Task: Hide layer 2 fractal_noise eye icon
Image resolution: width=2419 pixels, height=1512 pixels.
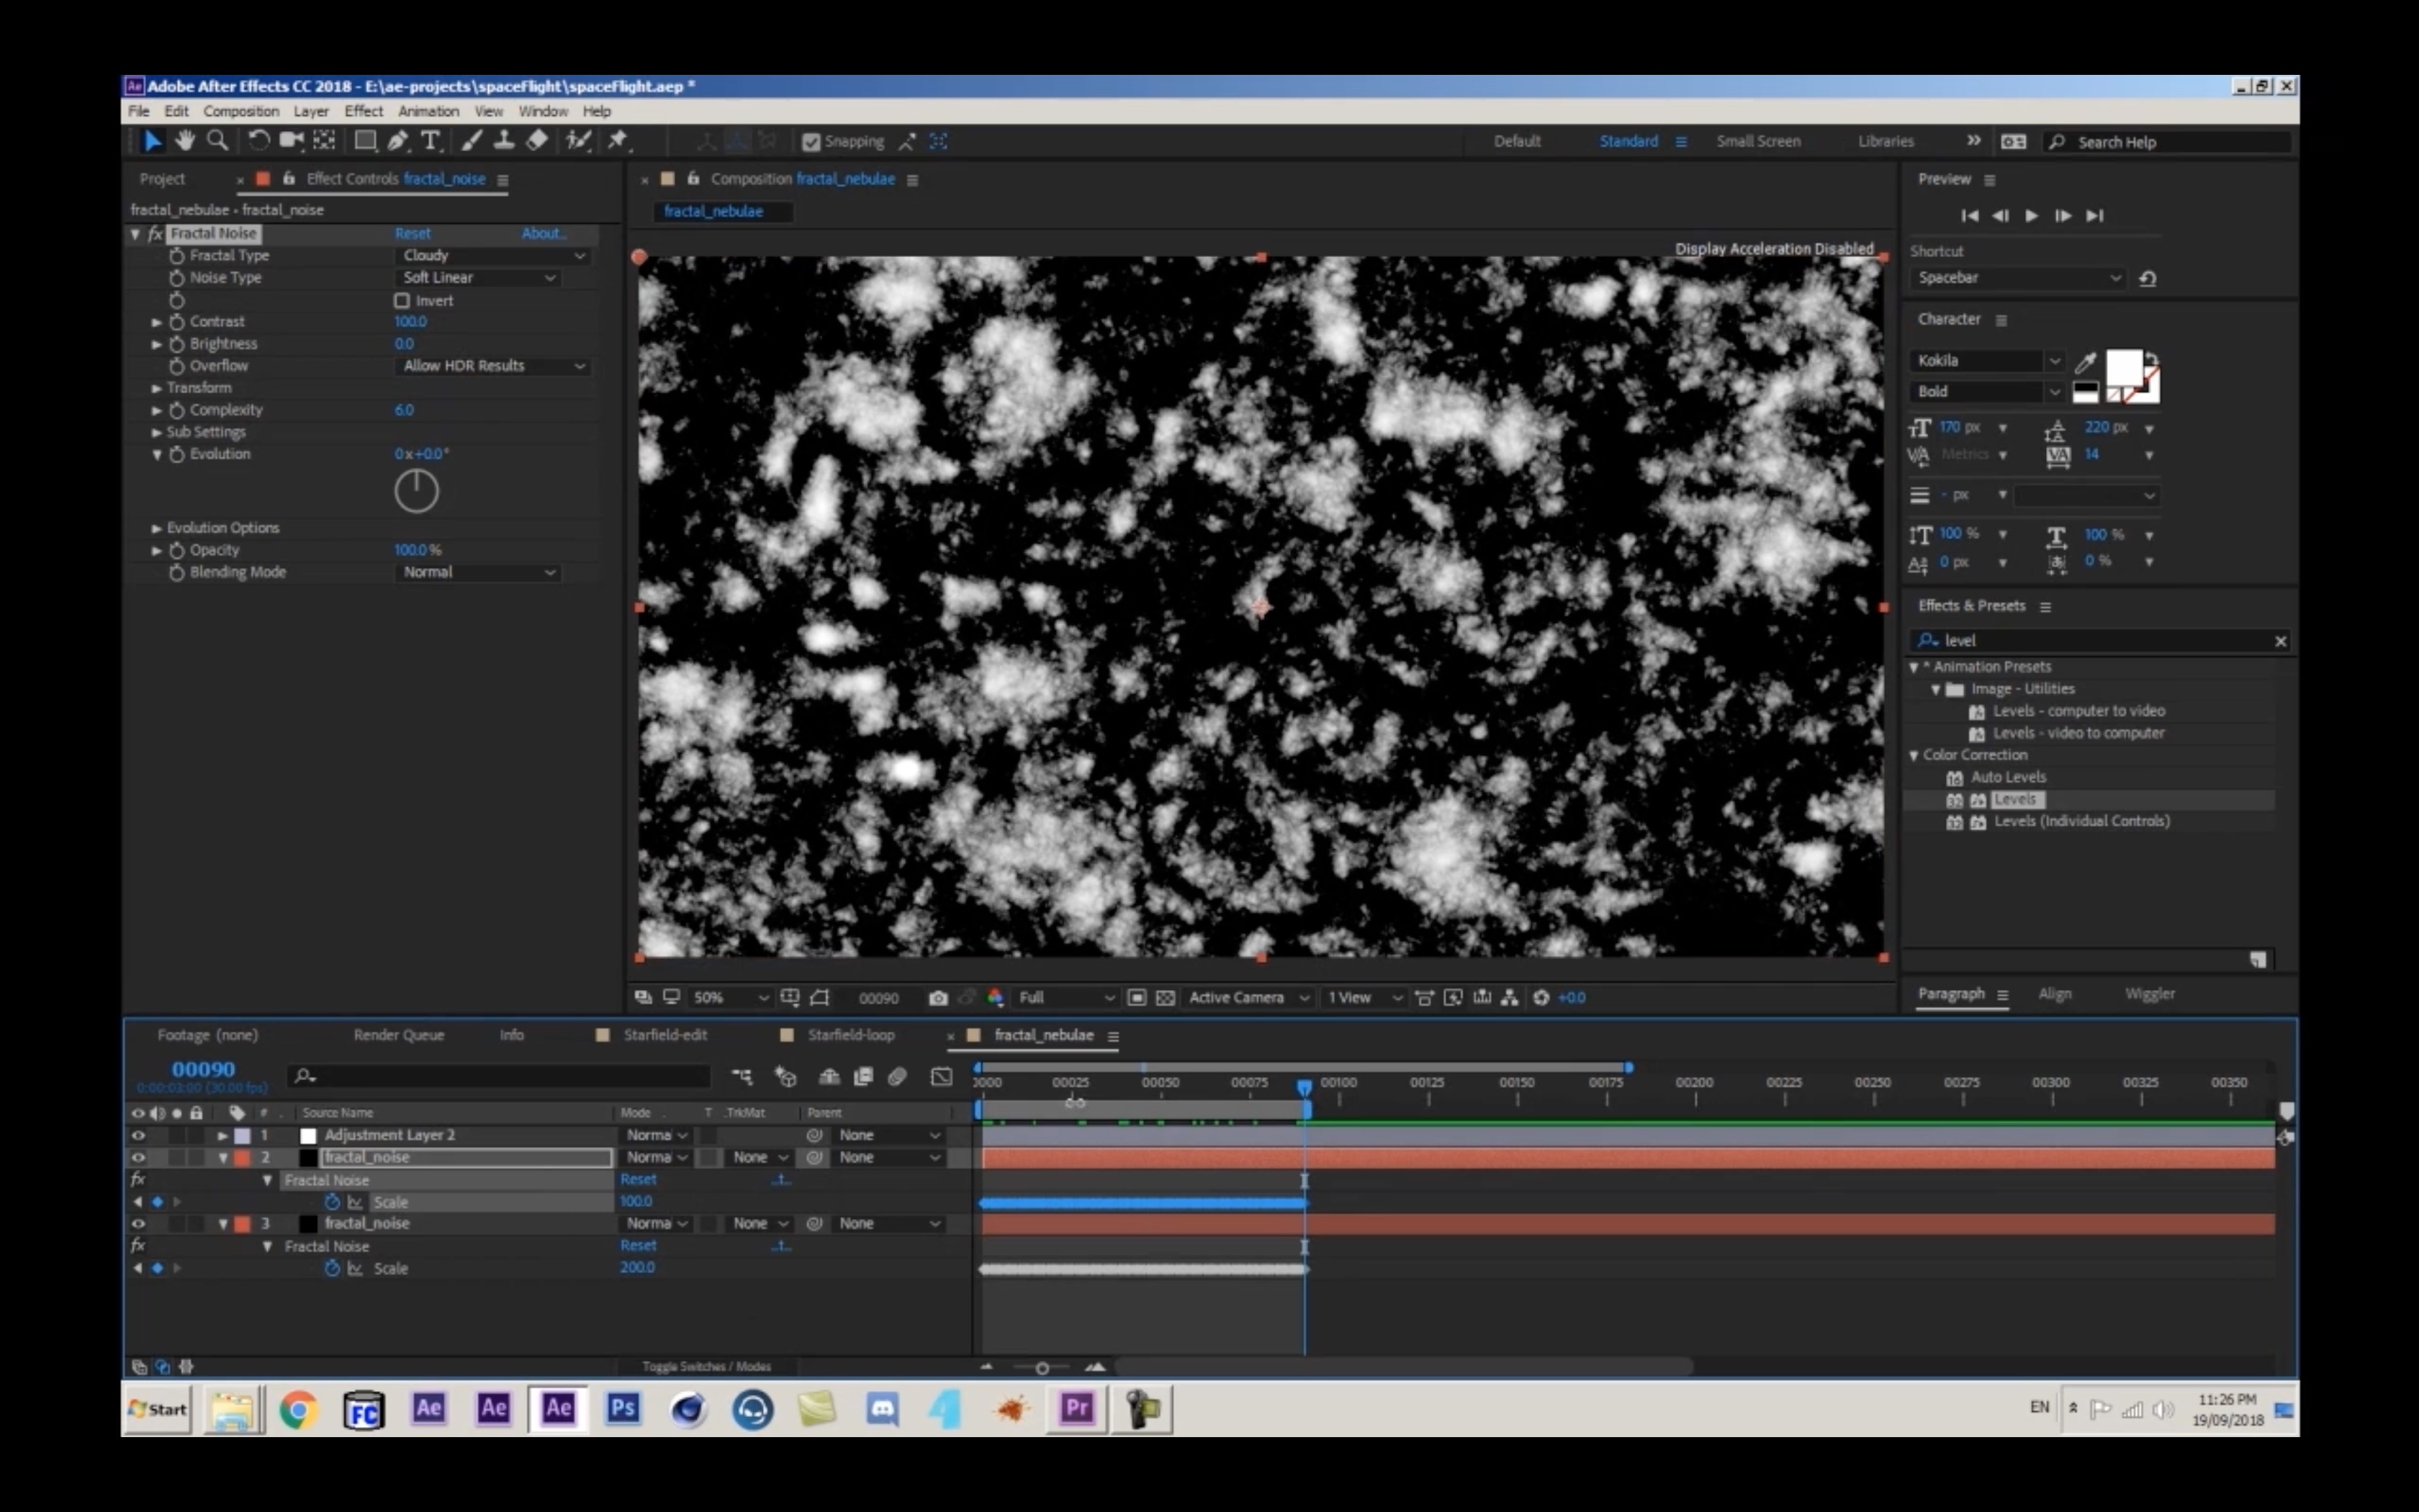Action: pyautogui.click(x=138, y=1157)
